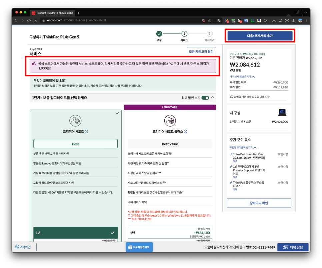Select the selected 1년 option in 프리미어 서포트
322x268 pixels.
coord(76,233)
